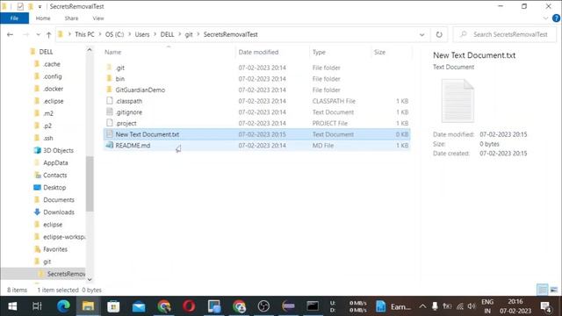
Task: Click navigation pane scroll up arrow
Action: tap(90, 50)
